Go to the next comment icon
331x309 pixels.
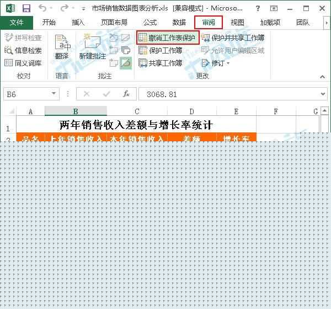click(114, 63)
